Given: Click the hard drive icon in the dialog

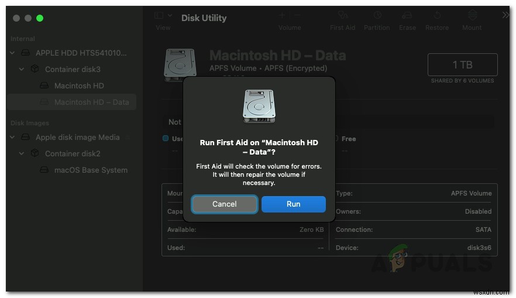Looking at the screenshot, I should tap(259, 107).
